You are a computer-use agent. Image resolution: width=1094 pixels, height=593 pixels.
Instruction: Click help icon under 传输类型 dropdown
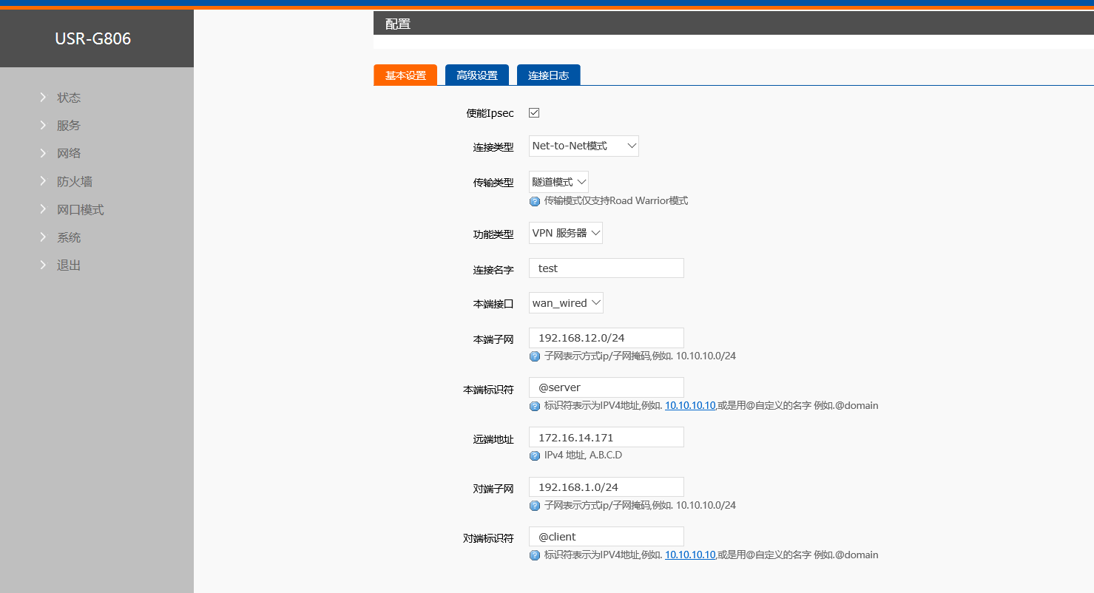click(535, 201)
